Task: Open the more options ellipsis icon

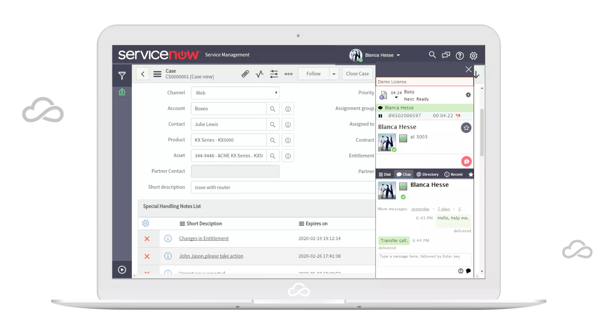Action: click(x=288, y=74)
